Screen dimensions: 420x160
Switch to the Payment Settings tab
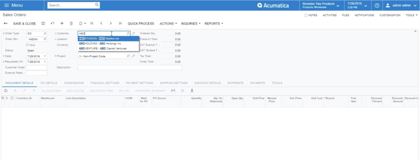coord(139,83)
